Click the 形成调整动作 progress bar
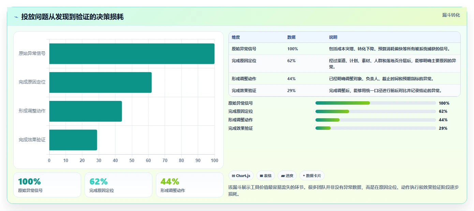 pos(376,120)
